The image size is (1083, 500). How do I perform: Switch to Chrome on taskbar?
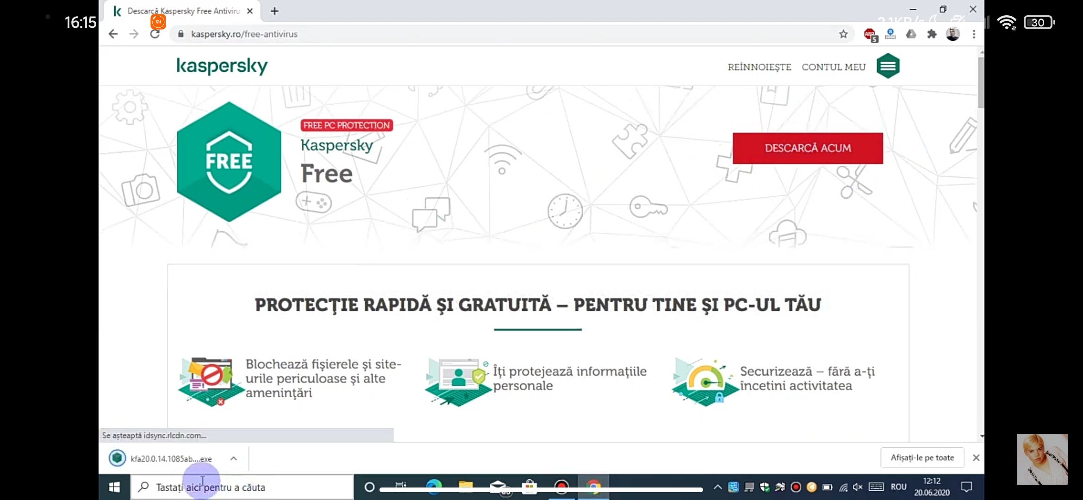coord(593,487)
